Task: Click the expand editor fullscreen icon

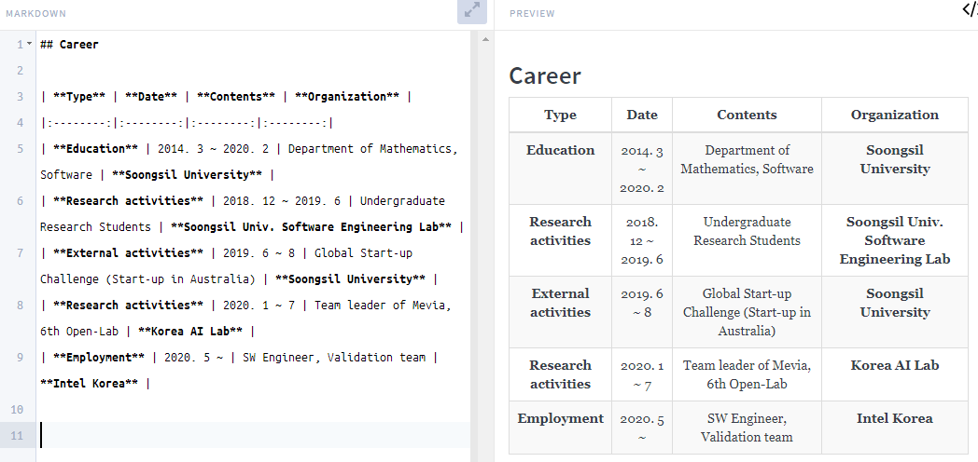Action: [x=472, y=11]
